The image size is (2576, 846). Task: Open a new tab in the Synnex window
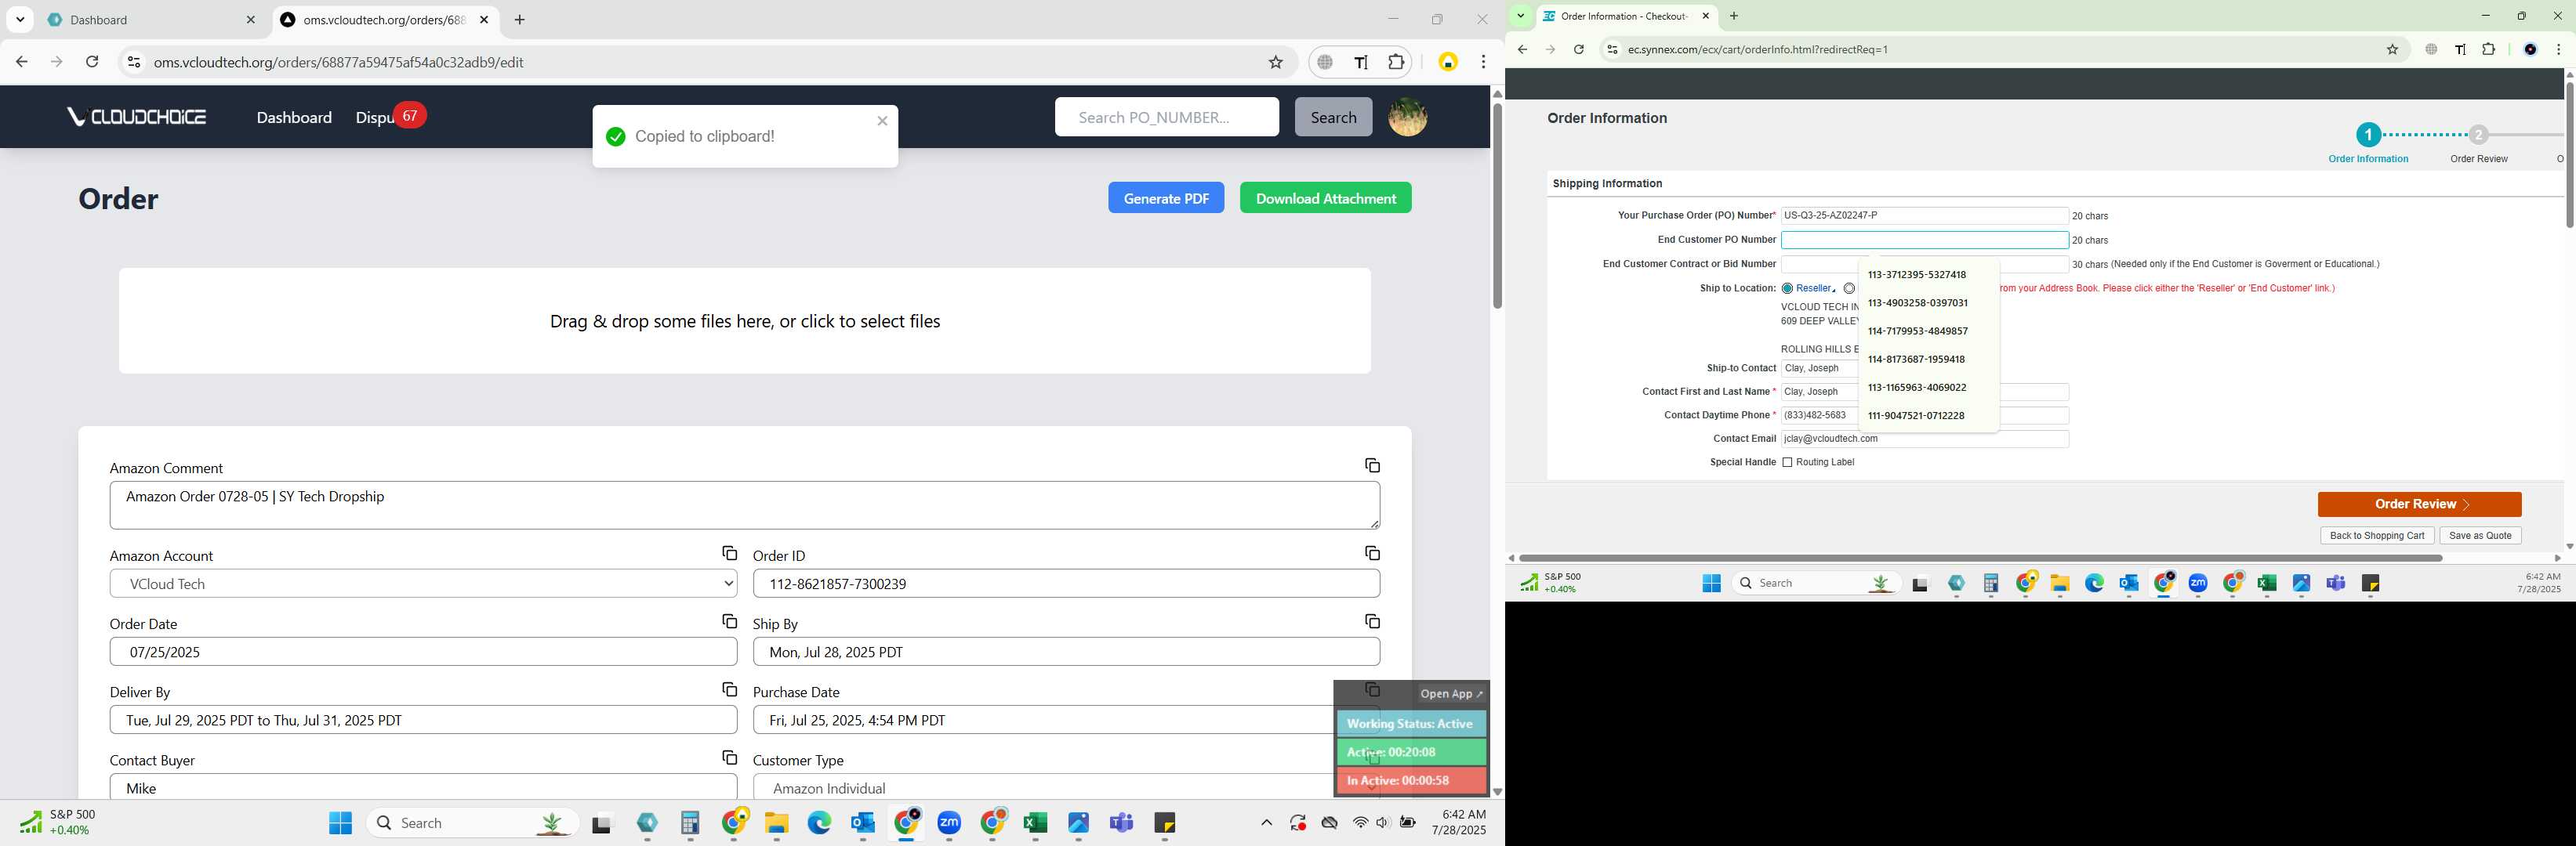[x=1734, y=16]
